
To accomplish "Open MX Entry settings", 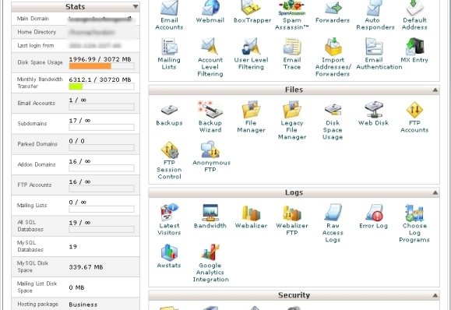I will 414,51.
